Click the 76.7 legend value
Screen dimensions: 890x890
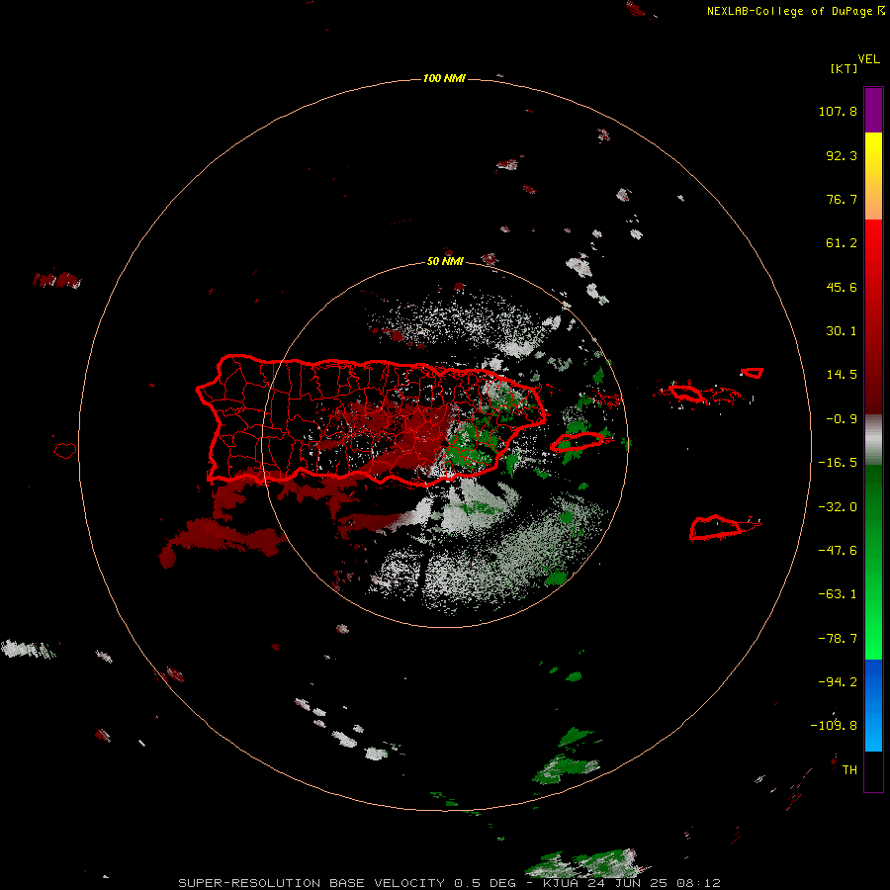pyautogui.click(x=842, y=199)
